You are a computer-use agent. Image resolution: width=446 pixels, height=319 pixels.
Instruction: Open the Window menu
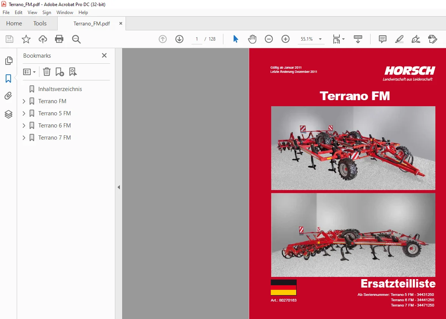tap(64, 13)
